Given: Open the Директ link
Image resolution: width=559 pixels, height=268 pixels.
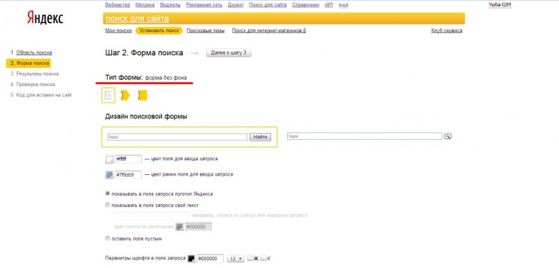Looking at the screenshot, I should click(x=235, y=5).
